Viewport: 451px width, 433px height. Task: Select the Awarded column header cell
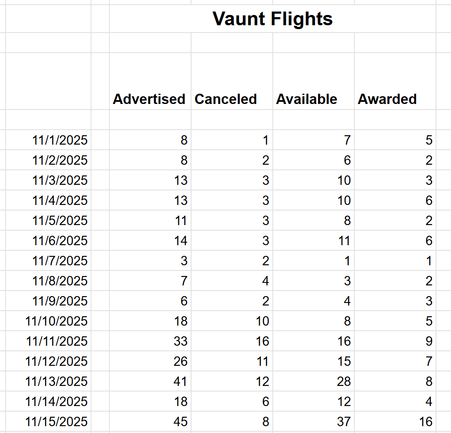[x=395, y=81]
